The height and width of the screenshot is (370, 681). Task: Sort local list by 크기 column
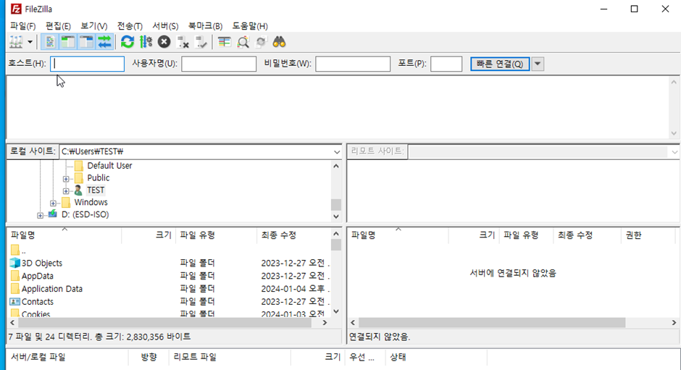[x=149, y=235]
